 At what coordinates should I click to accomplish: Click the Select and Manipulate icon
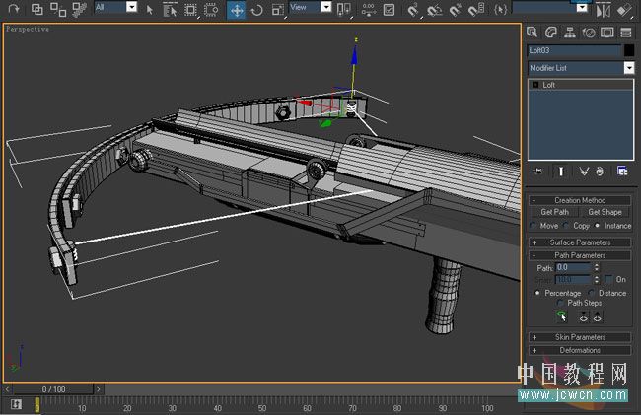pyautogui.click(x=369, y=10)
